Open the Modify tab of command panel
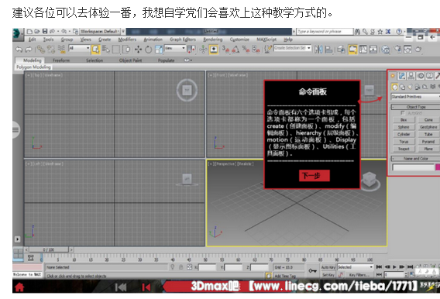440x299 pixels. [x=402, y=76]
